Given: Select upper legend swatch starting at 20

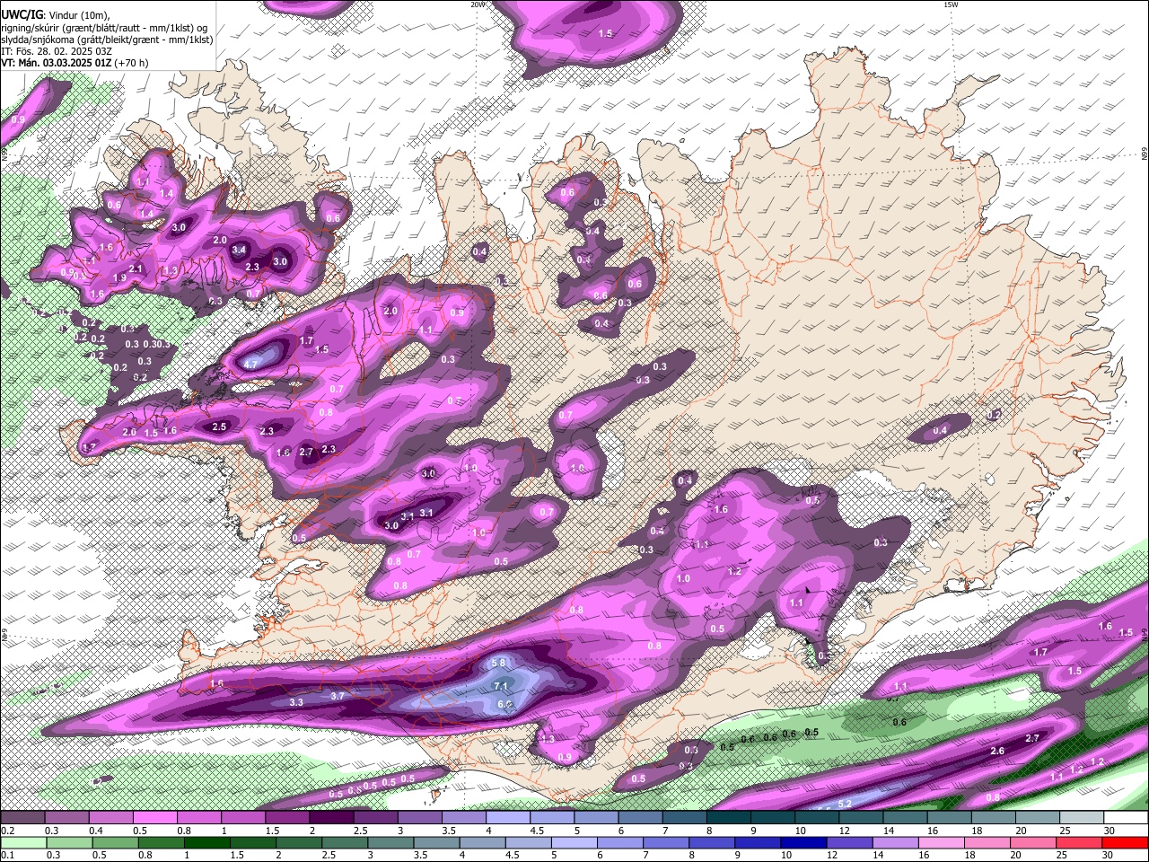Looking at the screenshot, I should coord(1038,818).
